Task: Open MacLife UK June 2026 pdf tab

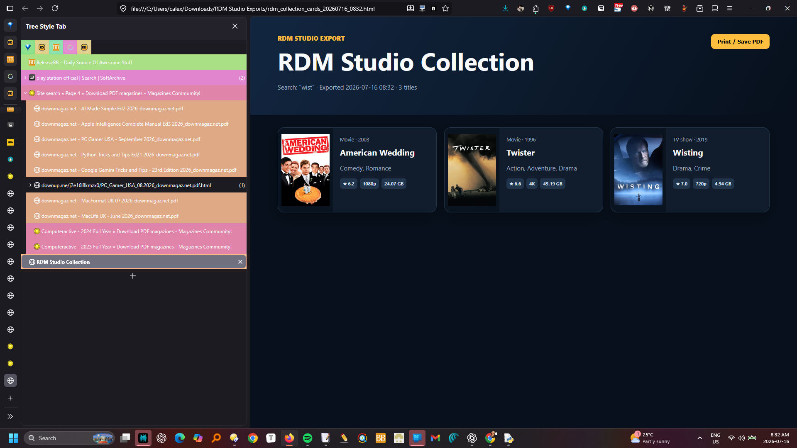Action: pyautogui.click(x=136, y=216)
